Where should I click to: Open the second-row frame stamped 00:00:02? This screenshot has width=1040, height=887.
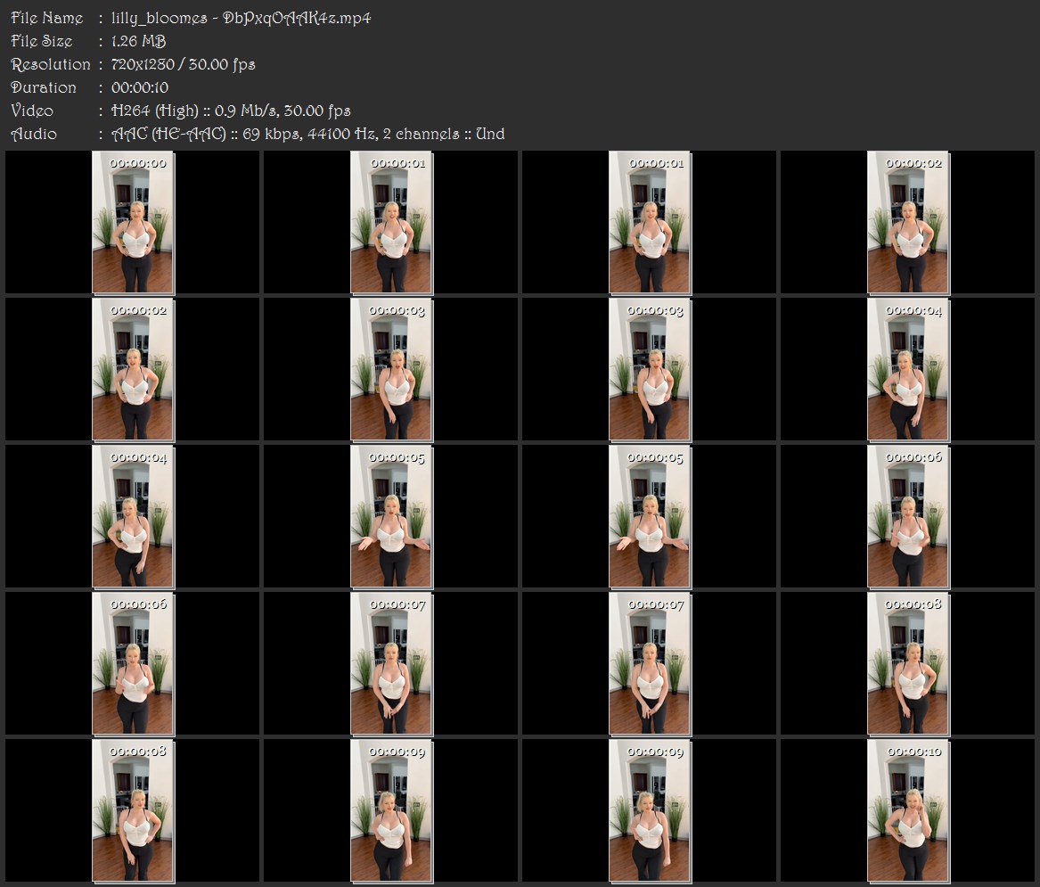[133, 370]
